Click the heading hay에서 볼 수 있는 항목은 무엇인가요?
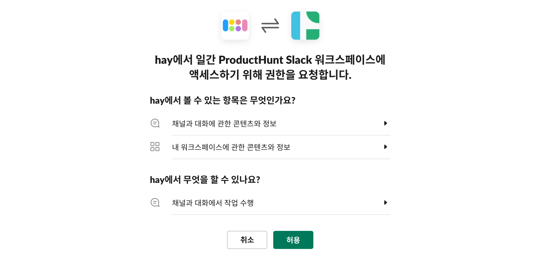 click(x=223, y=100)
